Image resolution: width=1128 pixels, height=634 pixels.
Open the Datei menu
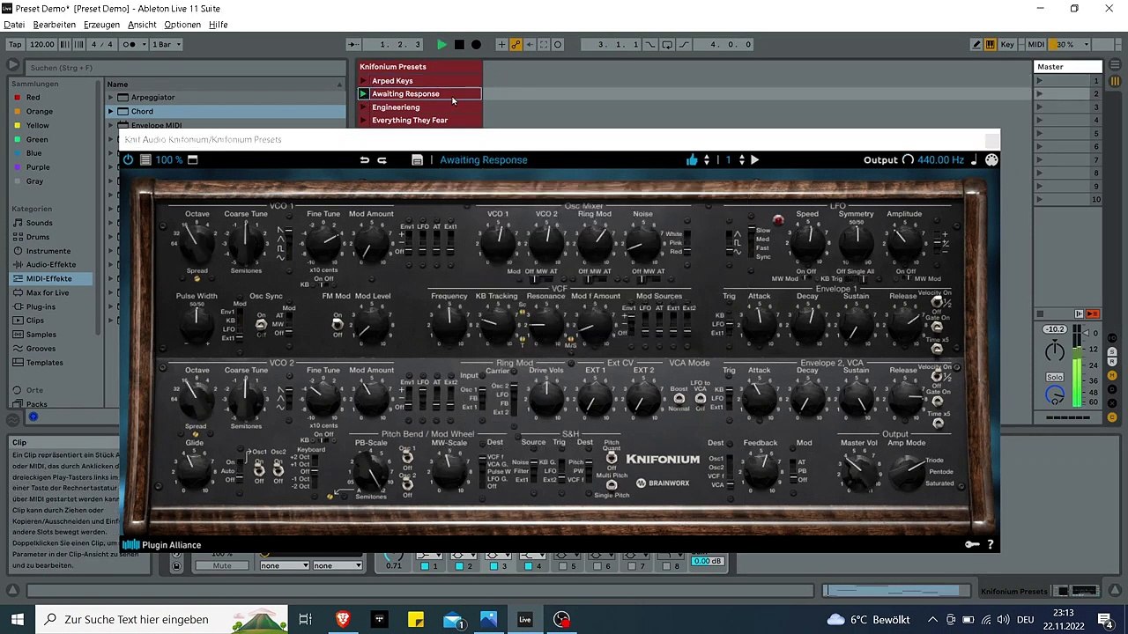(14, 25)
